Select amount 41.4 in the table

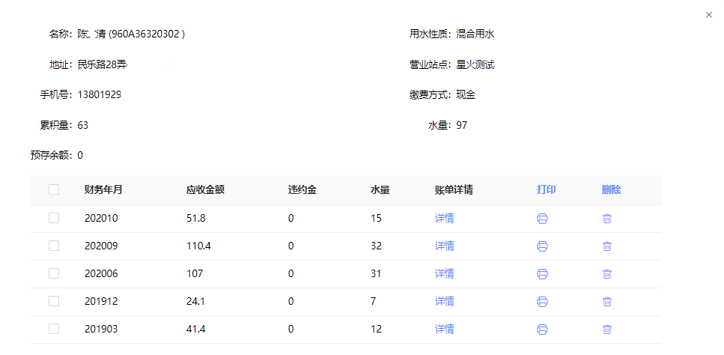click(x=195, y=329)
